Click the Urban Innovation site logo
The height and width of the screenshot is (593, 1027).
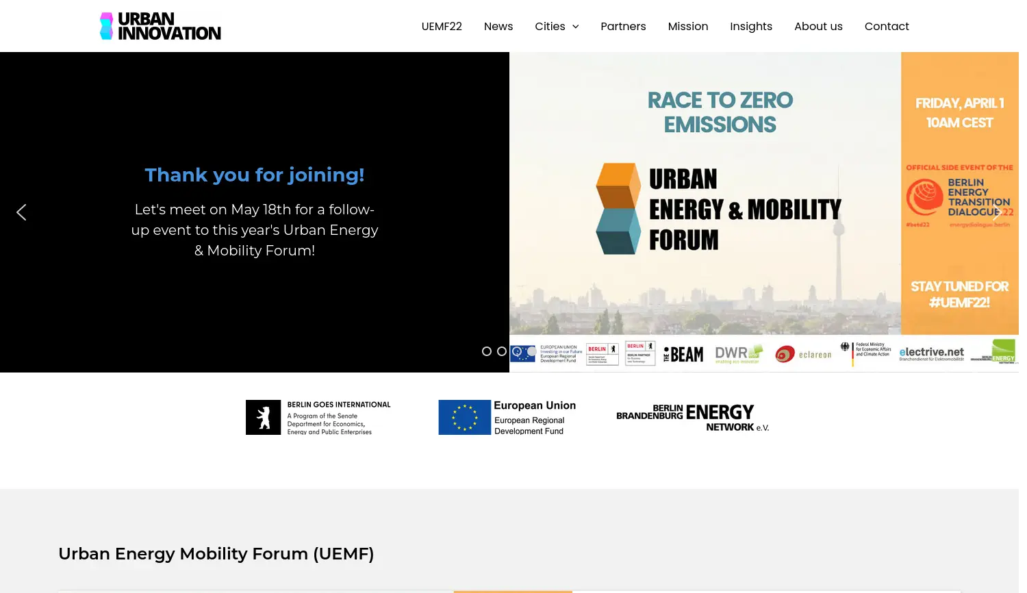[x=160, y=26]
